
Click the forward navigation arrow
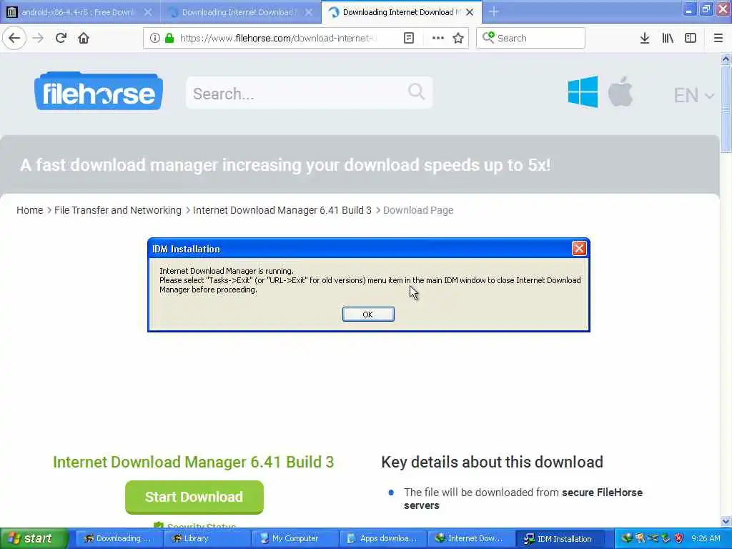[38, 38]
